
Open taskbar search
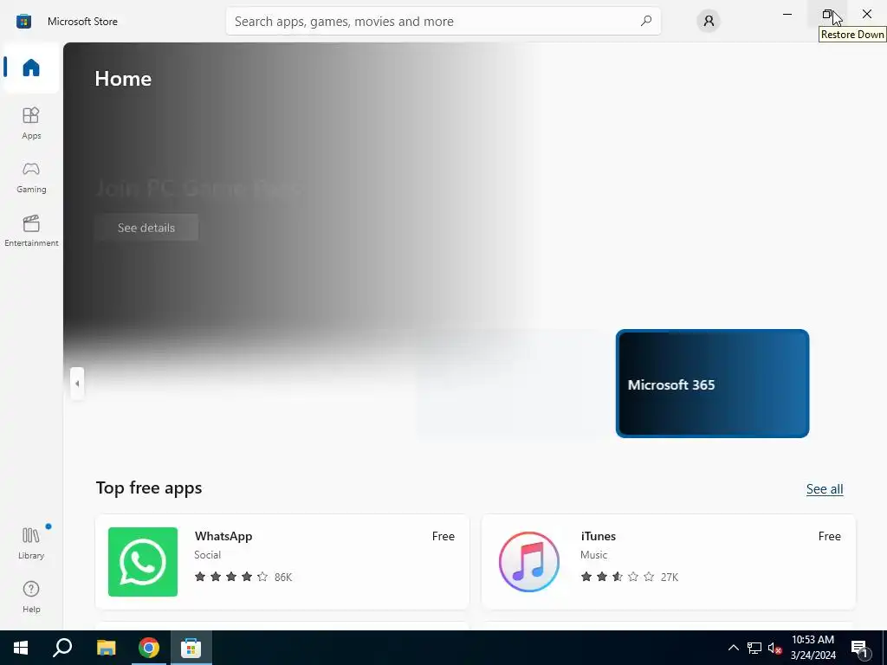pyautogui.click(x=62, y=648)
